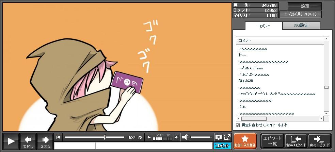The image size is (335, 152).
Task: Decrease playback speed with the left arrow
Action: click(x=149, y=137)
